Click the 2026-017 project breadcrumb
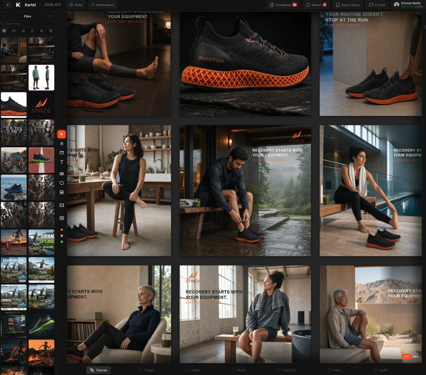The image size is (426, 375). click(x=52, y=5)
